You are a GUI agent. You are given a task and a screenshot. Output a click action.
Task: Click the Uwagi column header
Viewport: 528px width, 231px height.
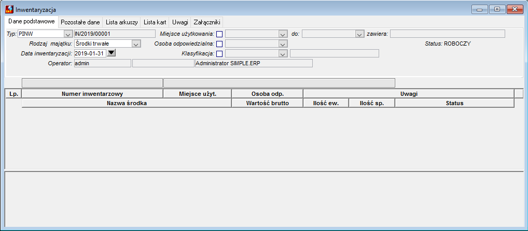[x=409, y=94]
